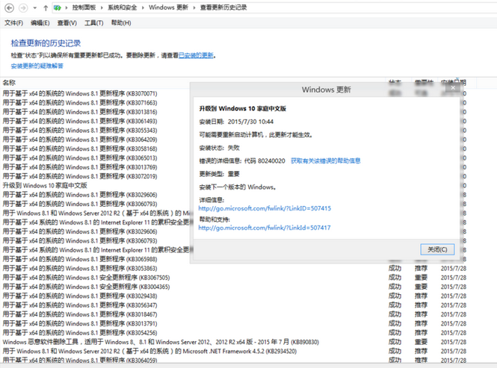The image size is (497, 368).
Task: Open the 查看(V) menu
Action: point(67,23)
